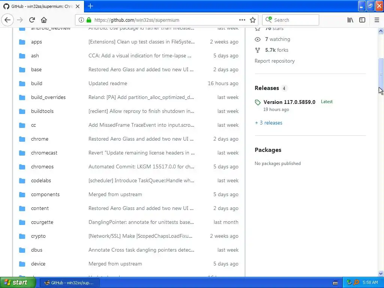Viewport: 384px width, 288px height.
Task: Open Version 117.0.5859.0 release
Action: click(x=289, y=102)
